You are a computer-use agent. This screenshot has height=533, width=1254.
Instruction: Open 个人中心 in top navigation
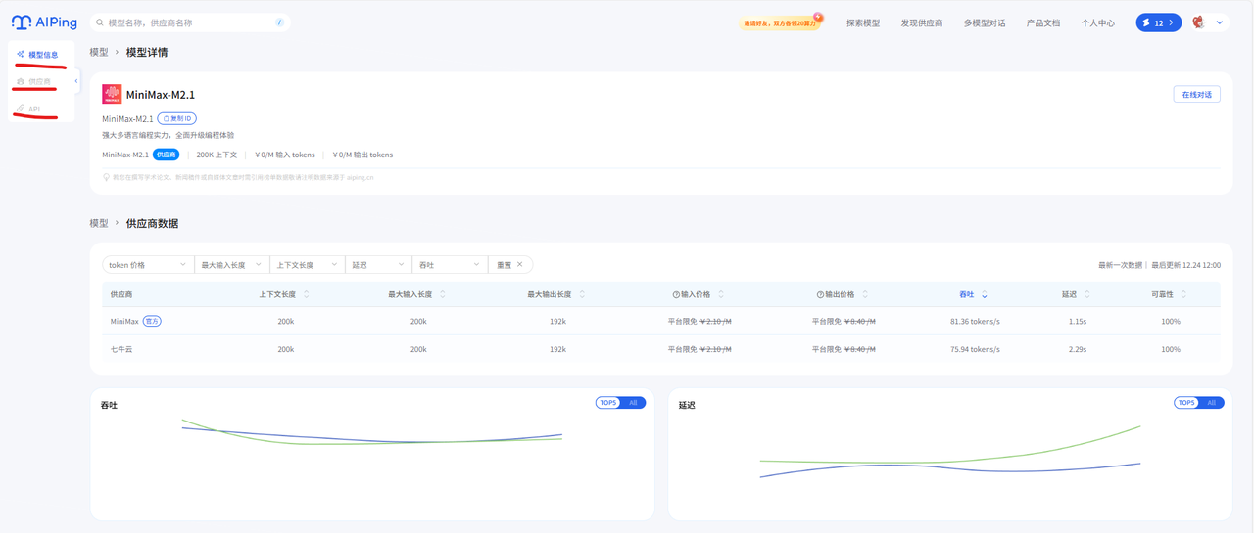[1098, 22]
